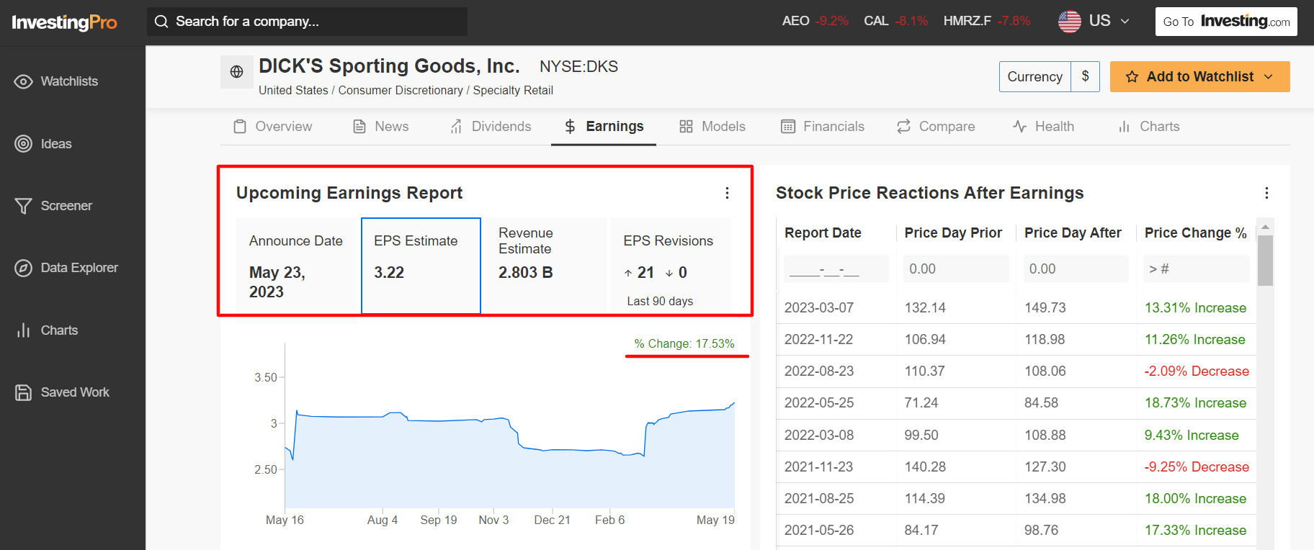Expand Add to Watchlist dropdown arrow
Image resolution: width=1314 pixels, height=550 pixels.
(x=1269, y=76)
